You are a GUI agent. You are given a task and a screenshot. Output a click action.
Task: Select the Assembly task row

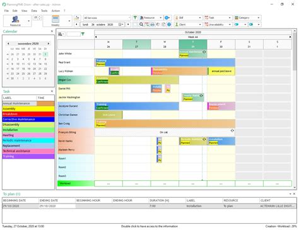click(x=28, y=109)
